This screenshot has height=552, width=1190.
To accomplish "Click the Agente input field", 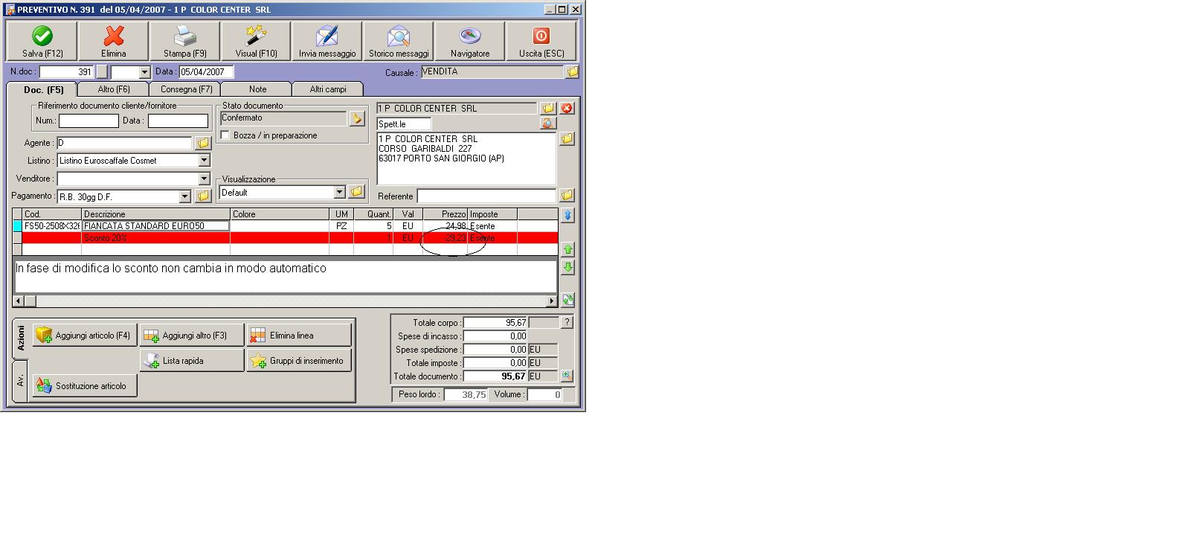I will pyautogui.click(x=124, y=143).
